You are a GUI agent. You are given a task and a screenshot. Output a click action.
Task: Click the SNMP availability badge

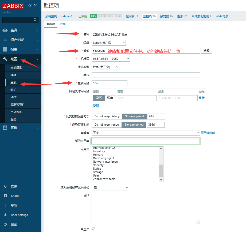(x=102, y=16)
